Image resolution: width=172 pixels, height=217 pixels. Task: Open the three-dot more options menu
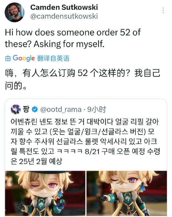(x=163, y=10)
